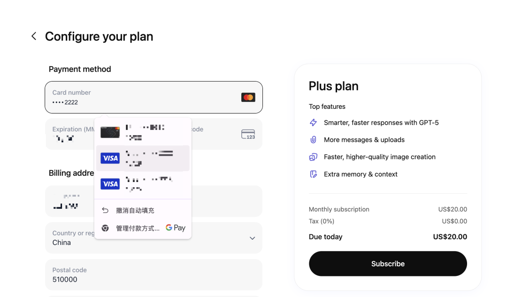Click the paperclip icon beside More messages & uploads
This screenshot has width=507, height=297.
313,140
